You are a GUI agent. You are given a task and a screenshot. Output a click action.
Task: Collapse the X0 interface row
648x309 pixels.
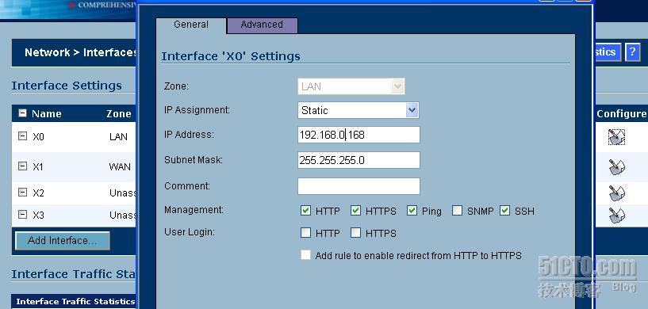(23, 135)
